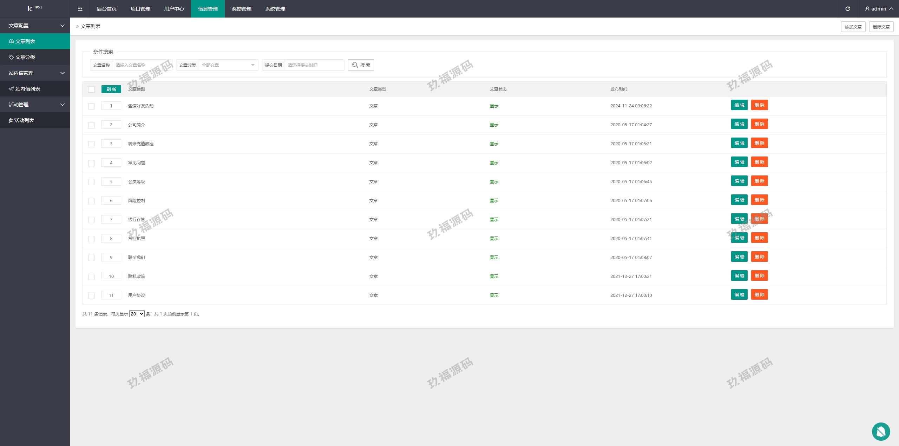Open the per-page count dropdown showing 20
Viewport: 899px width, 446px height.
[x=137, y=314]
